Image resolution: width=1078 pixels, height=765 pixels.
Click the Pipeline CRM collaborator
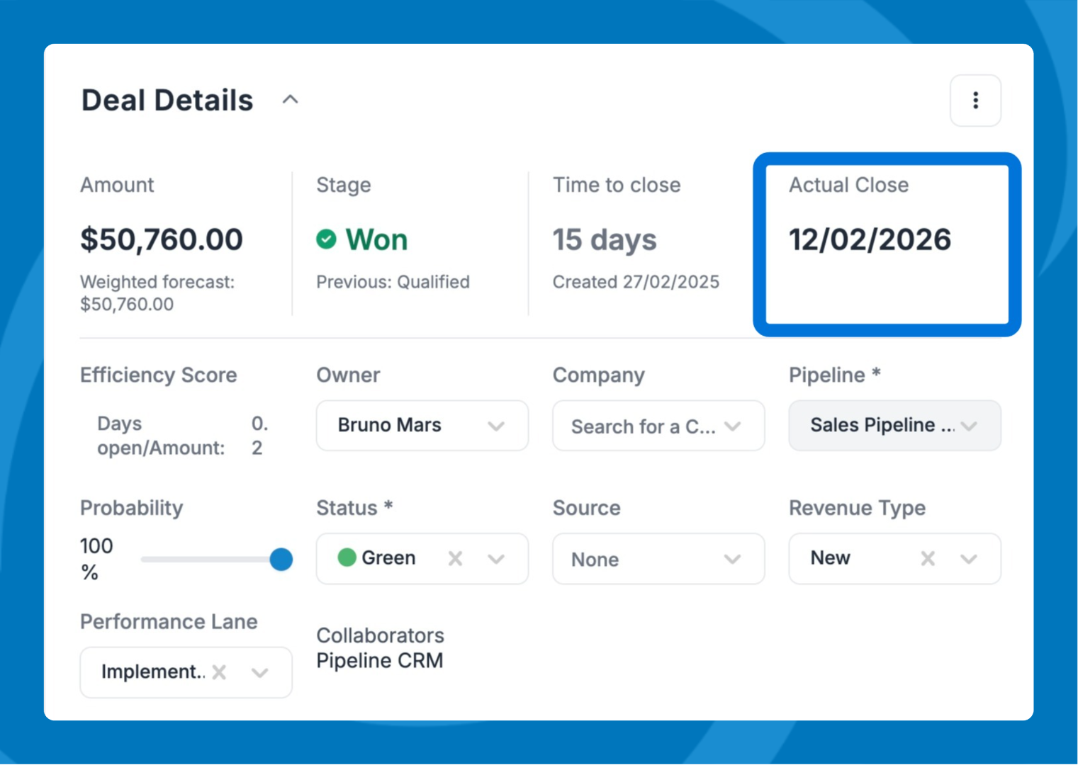379,660
